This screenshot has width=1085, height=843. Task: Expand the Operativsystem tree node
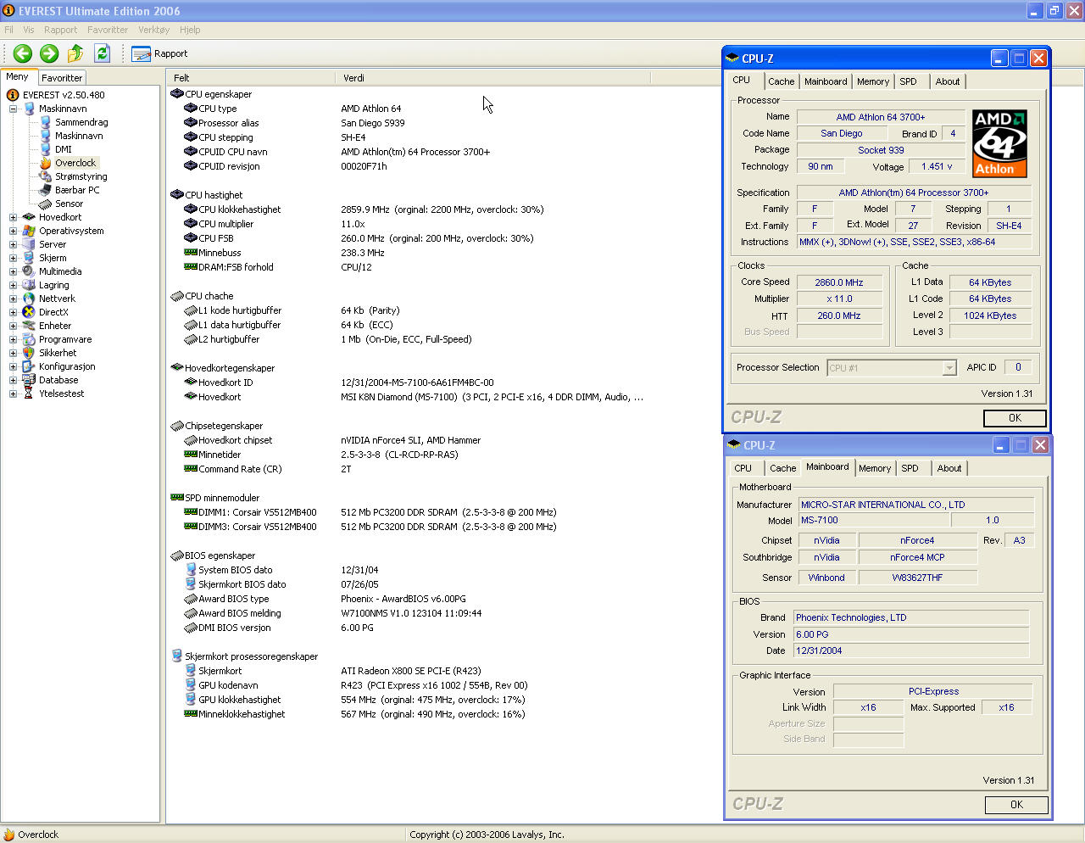pyautogui.click(x=13, y=231)
